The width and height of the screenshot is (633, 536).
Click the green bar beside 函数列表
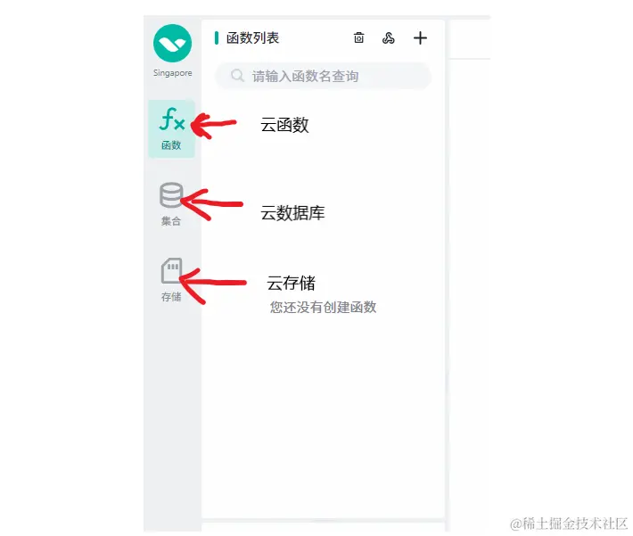(217, 38)
